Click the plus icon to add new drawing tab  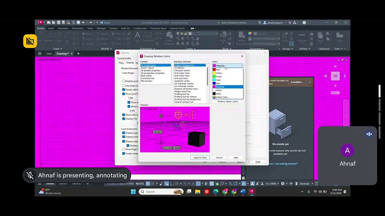[78, 54]
